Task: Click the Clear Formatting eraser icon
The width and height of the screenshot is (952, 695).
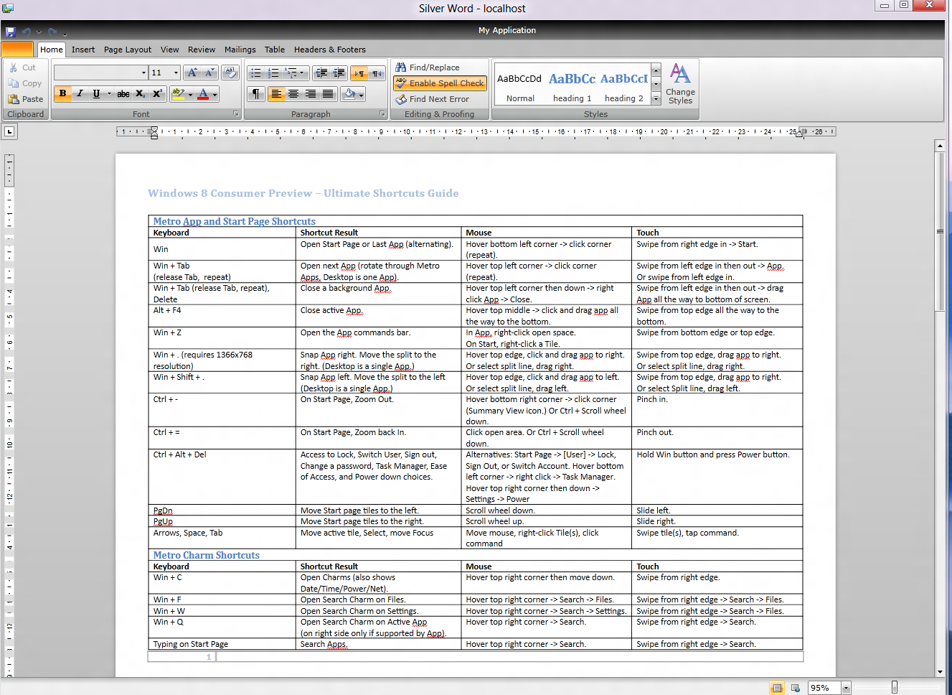Action: point(230,73)
